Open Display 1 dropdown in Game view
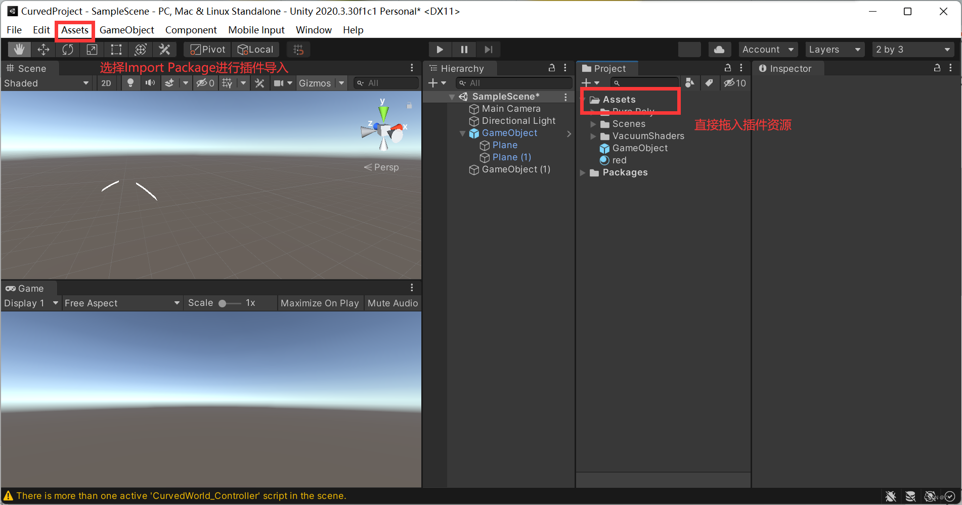This screenshot has width=962, height=505. (31, 303)
